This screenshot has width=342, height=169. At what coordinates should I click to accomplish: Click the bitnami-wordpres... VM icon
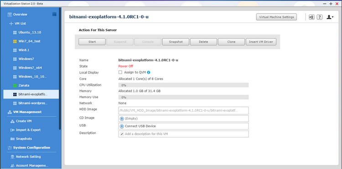pyautogui.click(x=15, y=103)
